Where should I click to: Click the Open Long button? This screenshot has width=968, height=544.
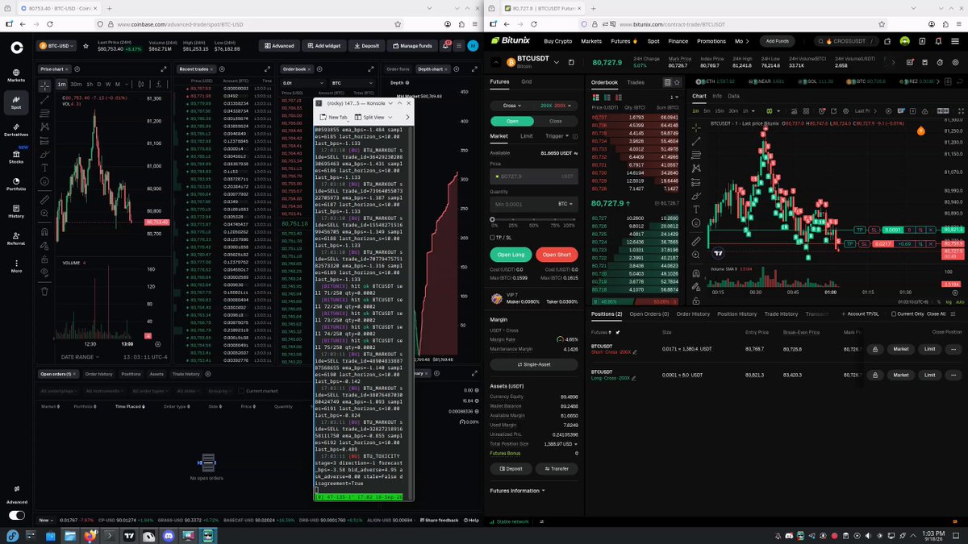[x=511, y=255]
